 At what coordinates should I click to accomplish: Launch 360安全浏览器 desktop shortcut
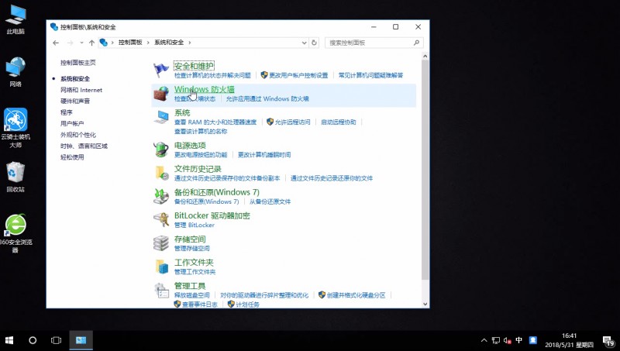click(15, 233)
